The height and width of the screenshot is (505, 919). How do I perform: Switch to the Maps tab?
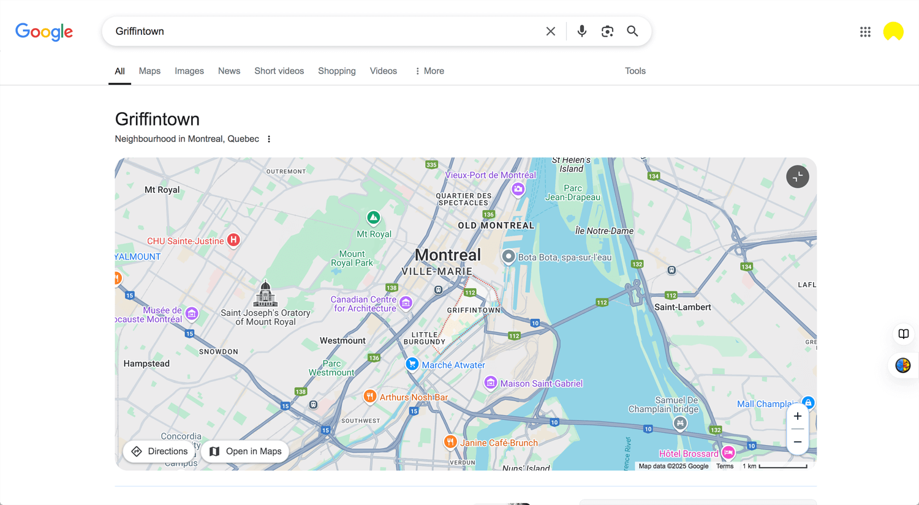(149, 71)
